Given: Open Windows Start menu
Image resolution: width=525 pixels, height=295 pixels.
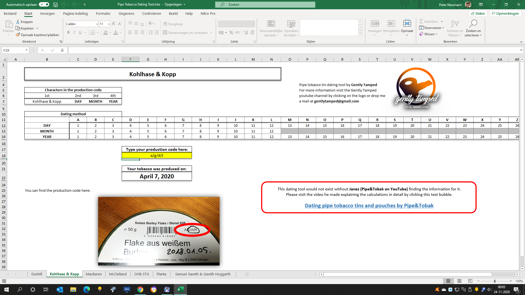Looking at the screenshot, I should (7, 290).
